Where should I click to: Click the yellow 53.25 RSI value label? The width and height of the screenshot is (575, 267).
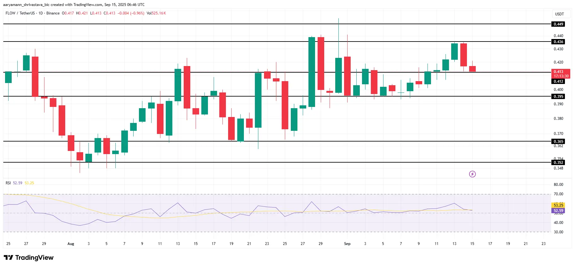click(x=559, y=205)
